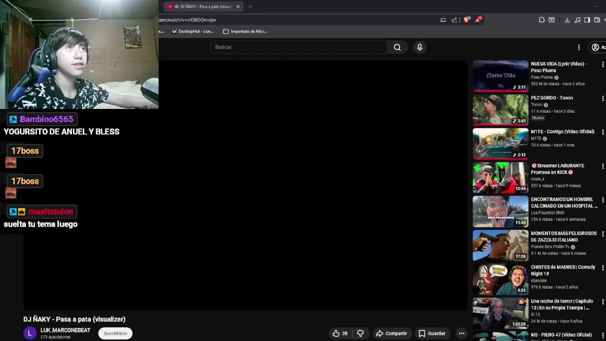The image size is (606, 341).
Task: Start voice search with the microphone icon
Action: [x=419, y=47]
